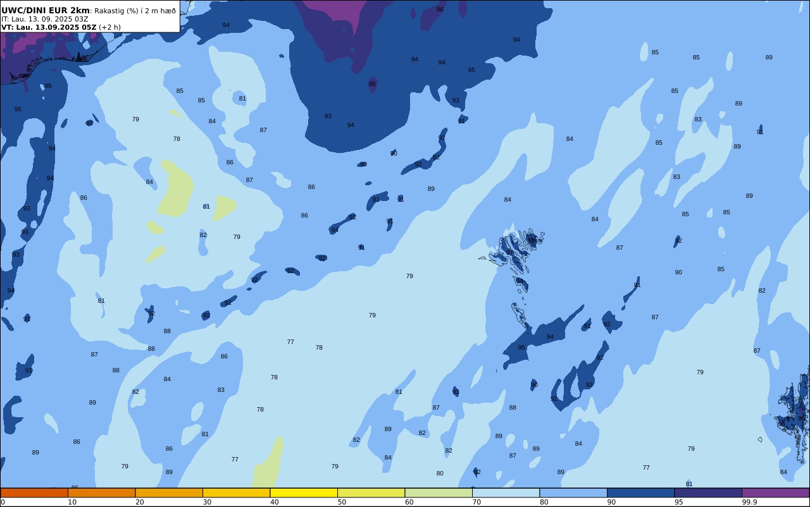Click the legend tick label '99.9'
This screenshot has width=810, height=507.
coord(749,502)
